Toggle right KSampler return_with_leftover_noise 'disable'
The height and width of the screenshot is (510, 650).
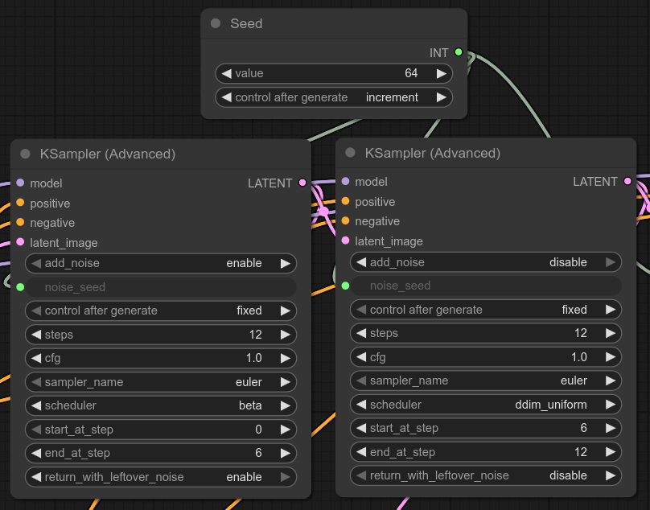(x=486, y=475)
